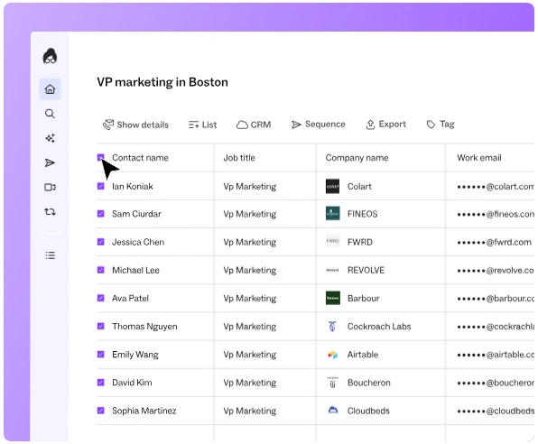Uncheck the Michael Lee row checkbox
The height and width of the screenshot is (444, 538).
click(x=100, y=270)
